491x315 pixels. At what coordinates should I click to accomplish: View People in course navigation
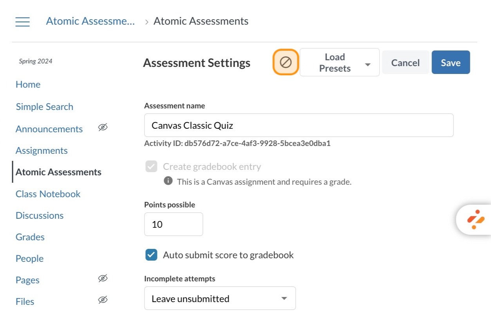pos(29,259)
